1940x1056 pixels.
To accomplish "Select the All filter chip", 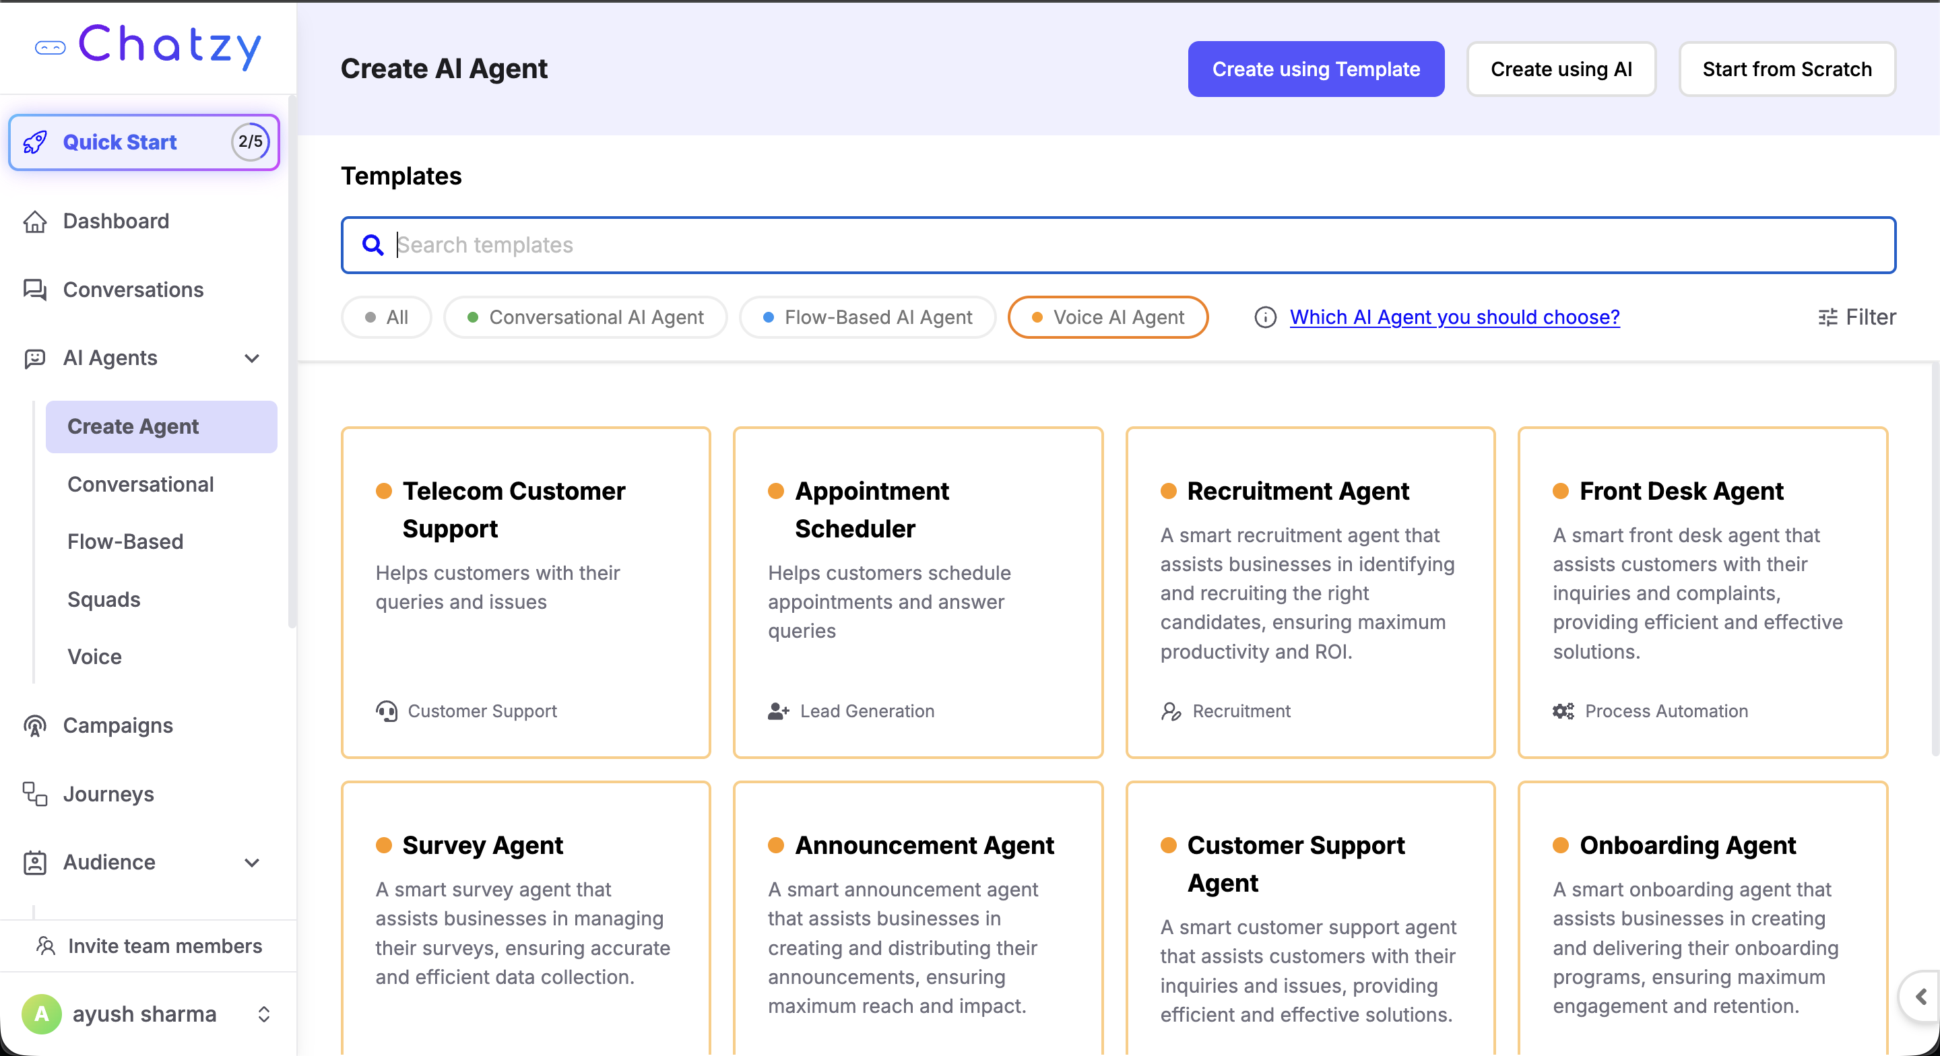I will pos(387,317).
